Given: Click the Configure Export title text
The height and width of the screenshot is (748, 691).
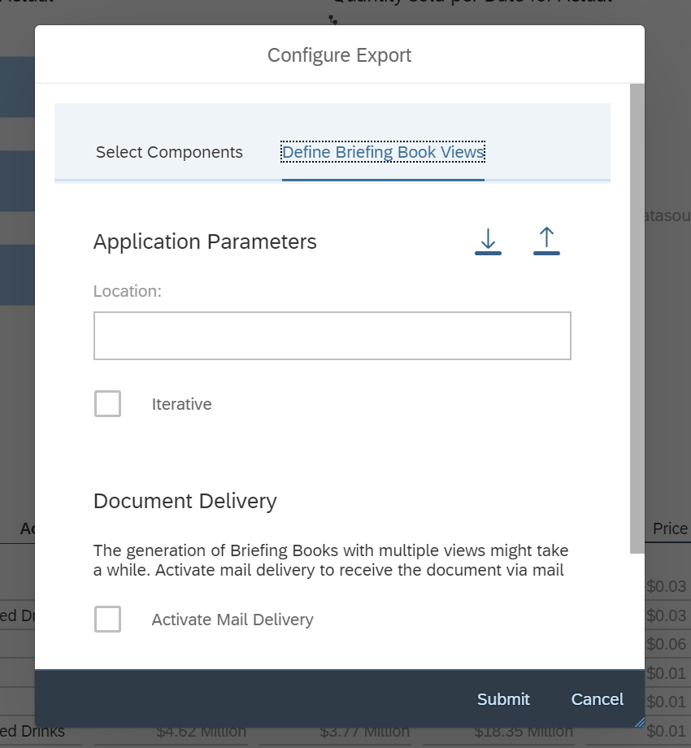Looking at the screenshot, I should pyautogui.click(x=339, y=55).
